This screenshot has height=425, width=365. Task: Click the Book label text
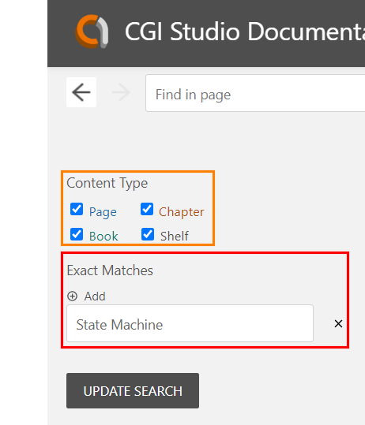103,236
